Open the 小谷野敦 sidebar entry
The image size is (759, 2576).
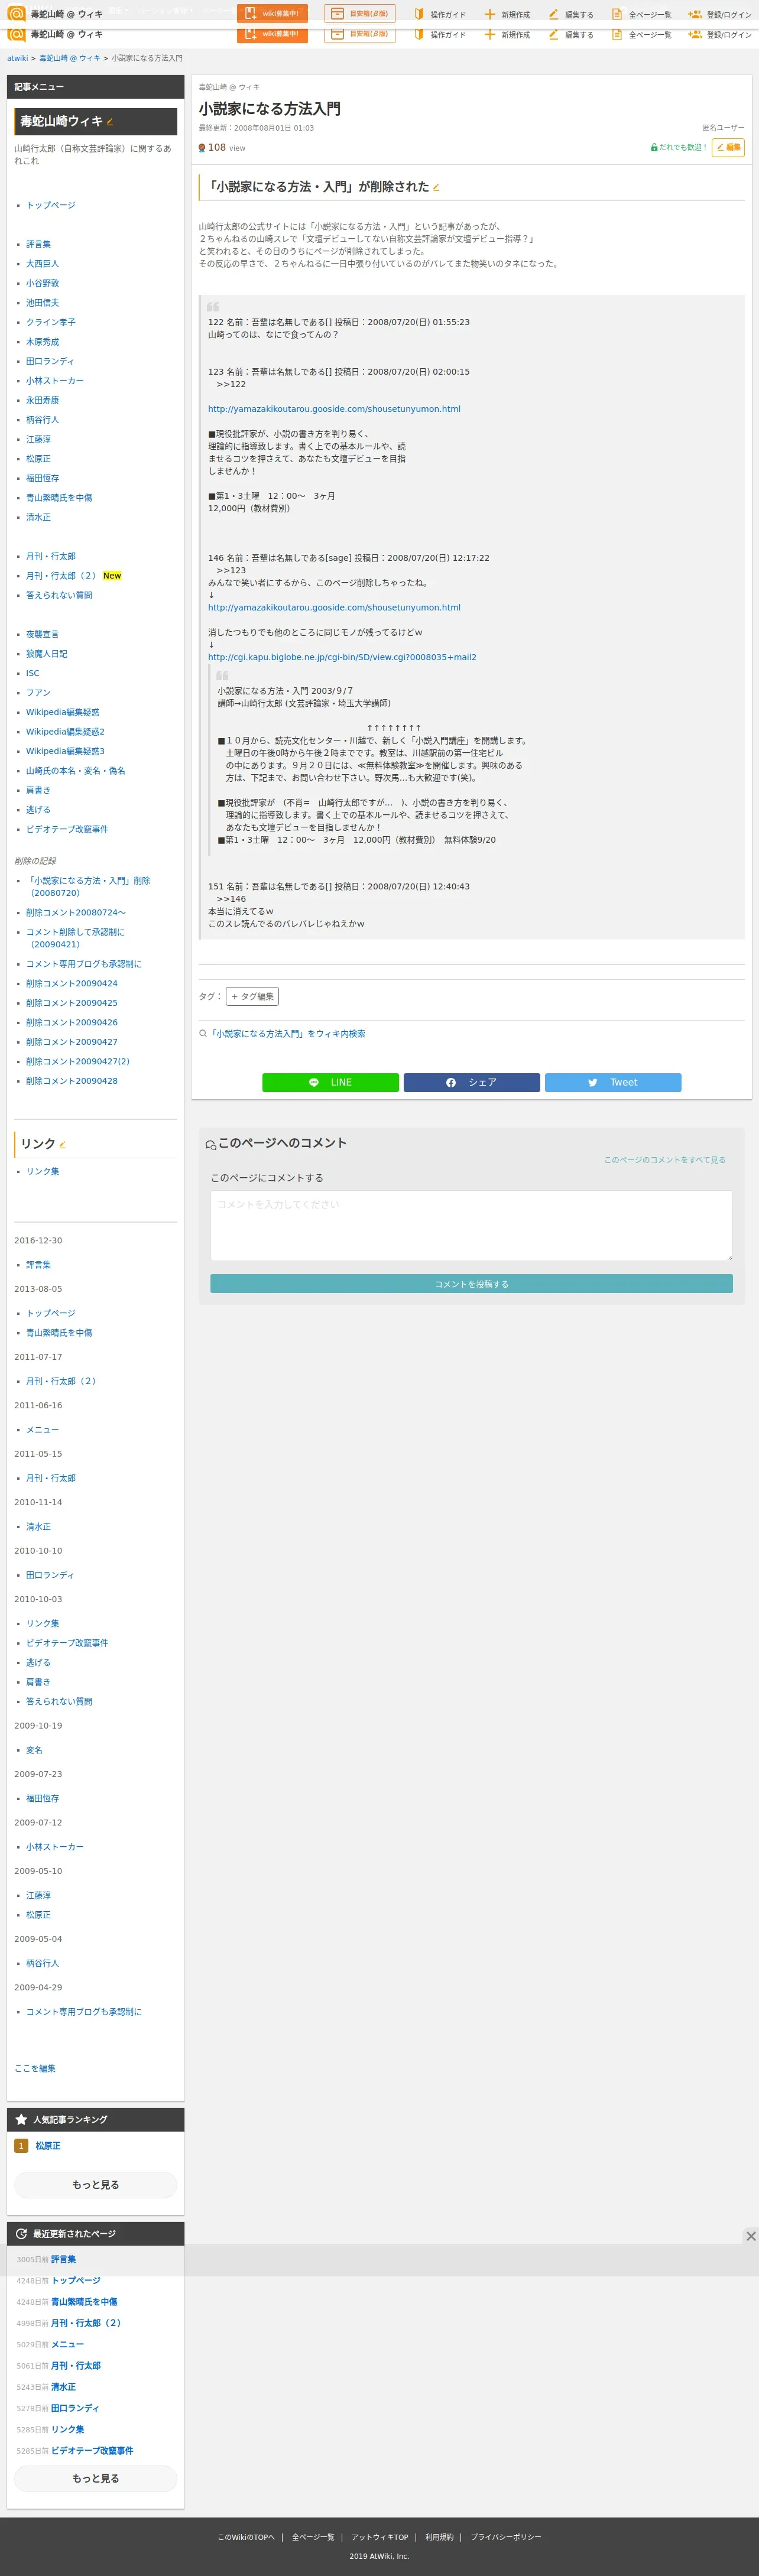[42, 283]
